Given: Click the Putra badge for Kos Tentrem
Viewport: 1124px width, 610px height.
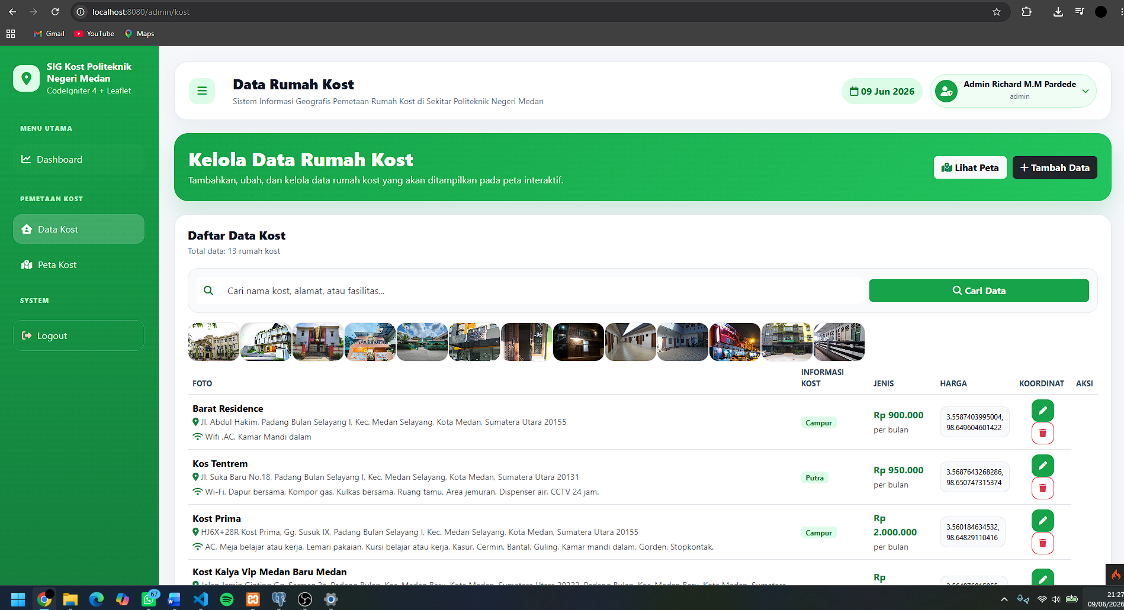Looking at the screenshot, I should (x=814, y=477).
